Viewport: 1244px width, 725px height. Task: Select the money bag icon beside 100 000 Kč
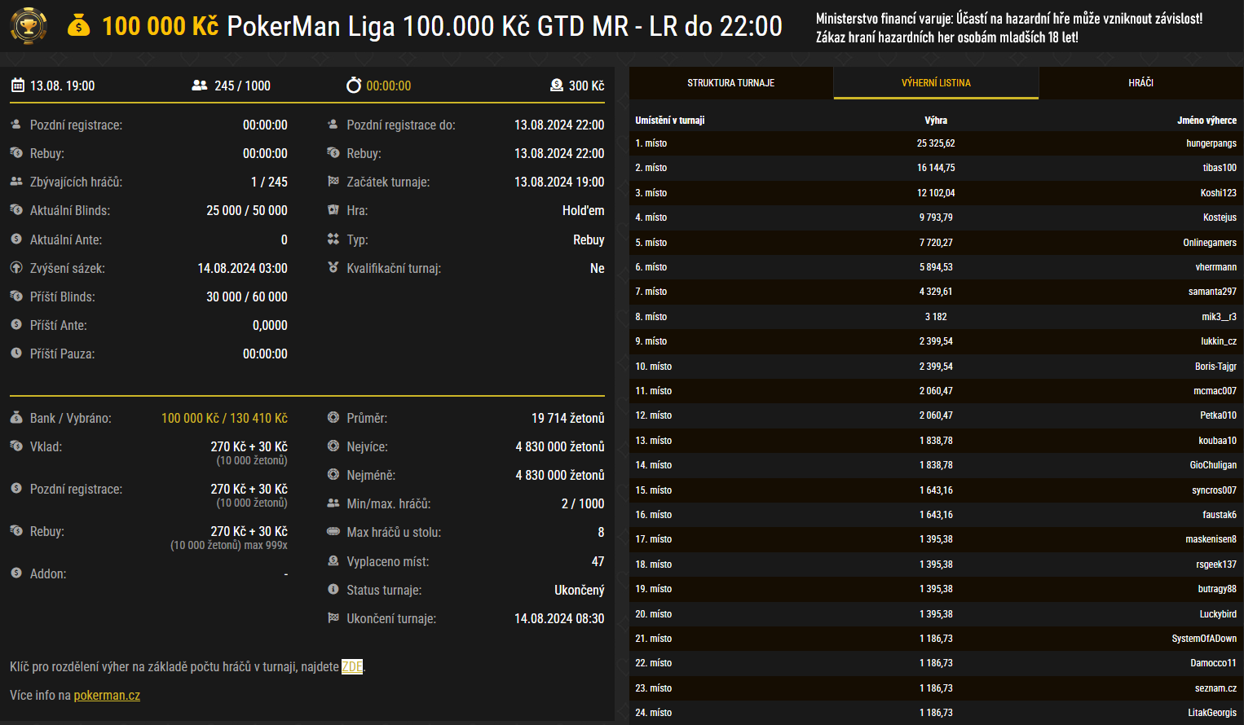(77, 25)
